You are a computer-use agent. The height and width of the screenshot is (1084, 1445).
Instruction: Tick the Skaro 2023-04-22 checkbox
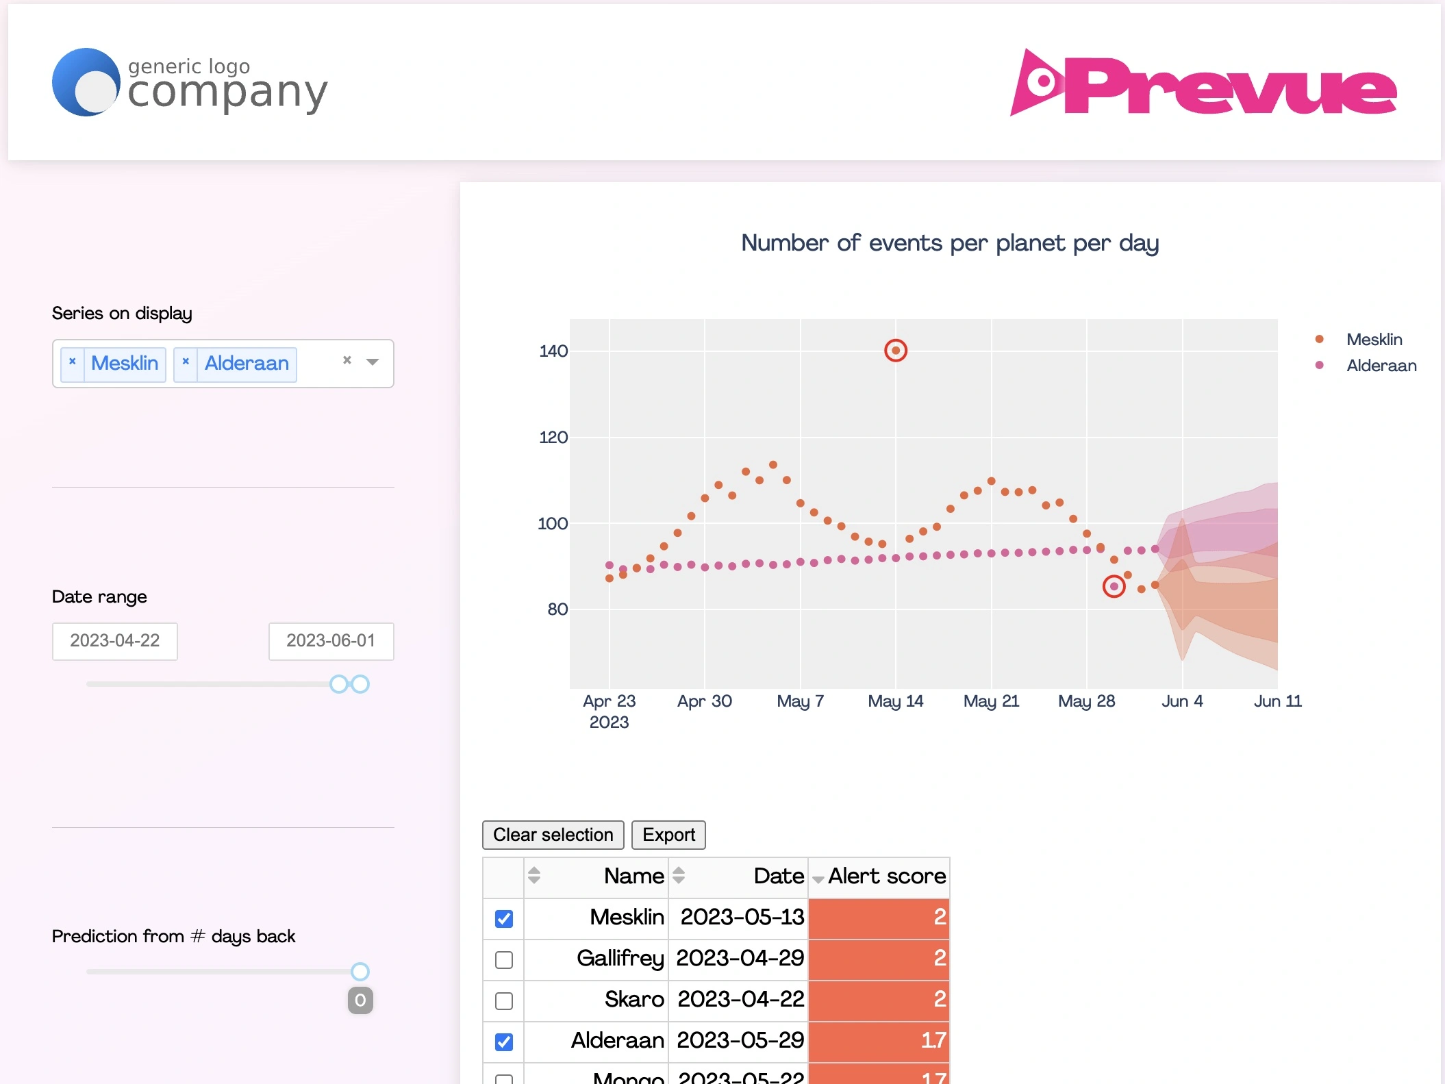[504, 1000]
